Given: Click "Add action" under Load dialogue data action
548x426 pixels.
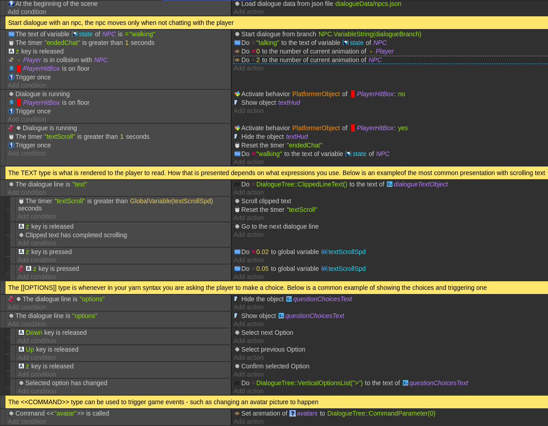Looking at the screenshot, I should pyautogui.click(x=249, y=12).
